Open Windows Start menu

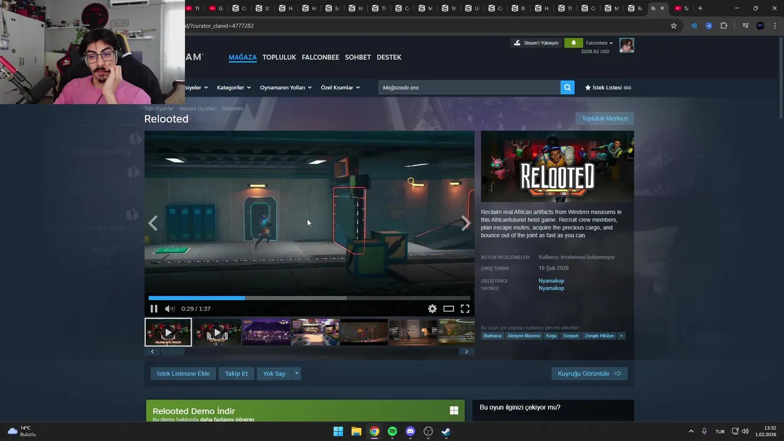point(338,431)
